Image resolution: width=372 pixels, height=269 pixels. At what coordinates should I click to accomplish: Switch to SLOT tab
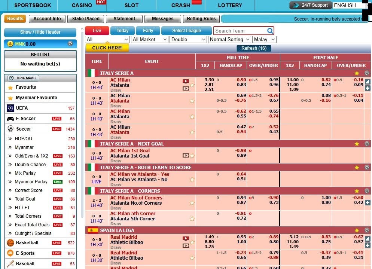pyautogui.click(x=131, y=5)
